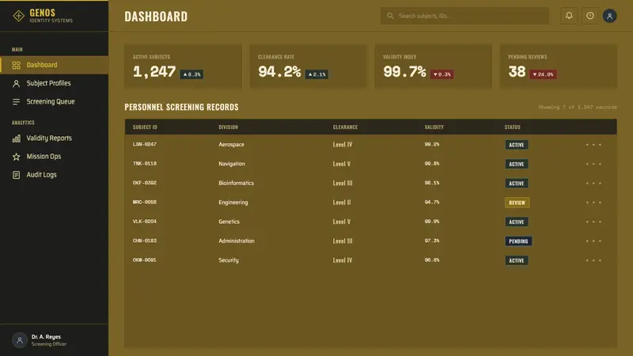The height and width of the screenshot is (356, 633).
Task: Sort by Subject ID column header
Action: click(x=145, y=127)
